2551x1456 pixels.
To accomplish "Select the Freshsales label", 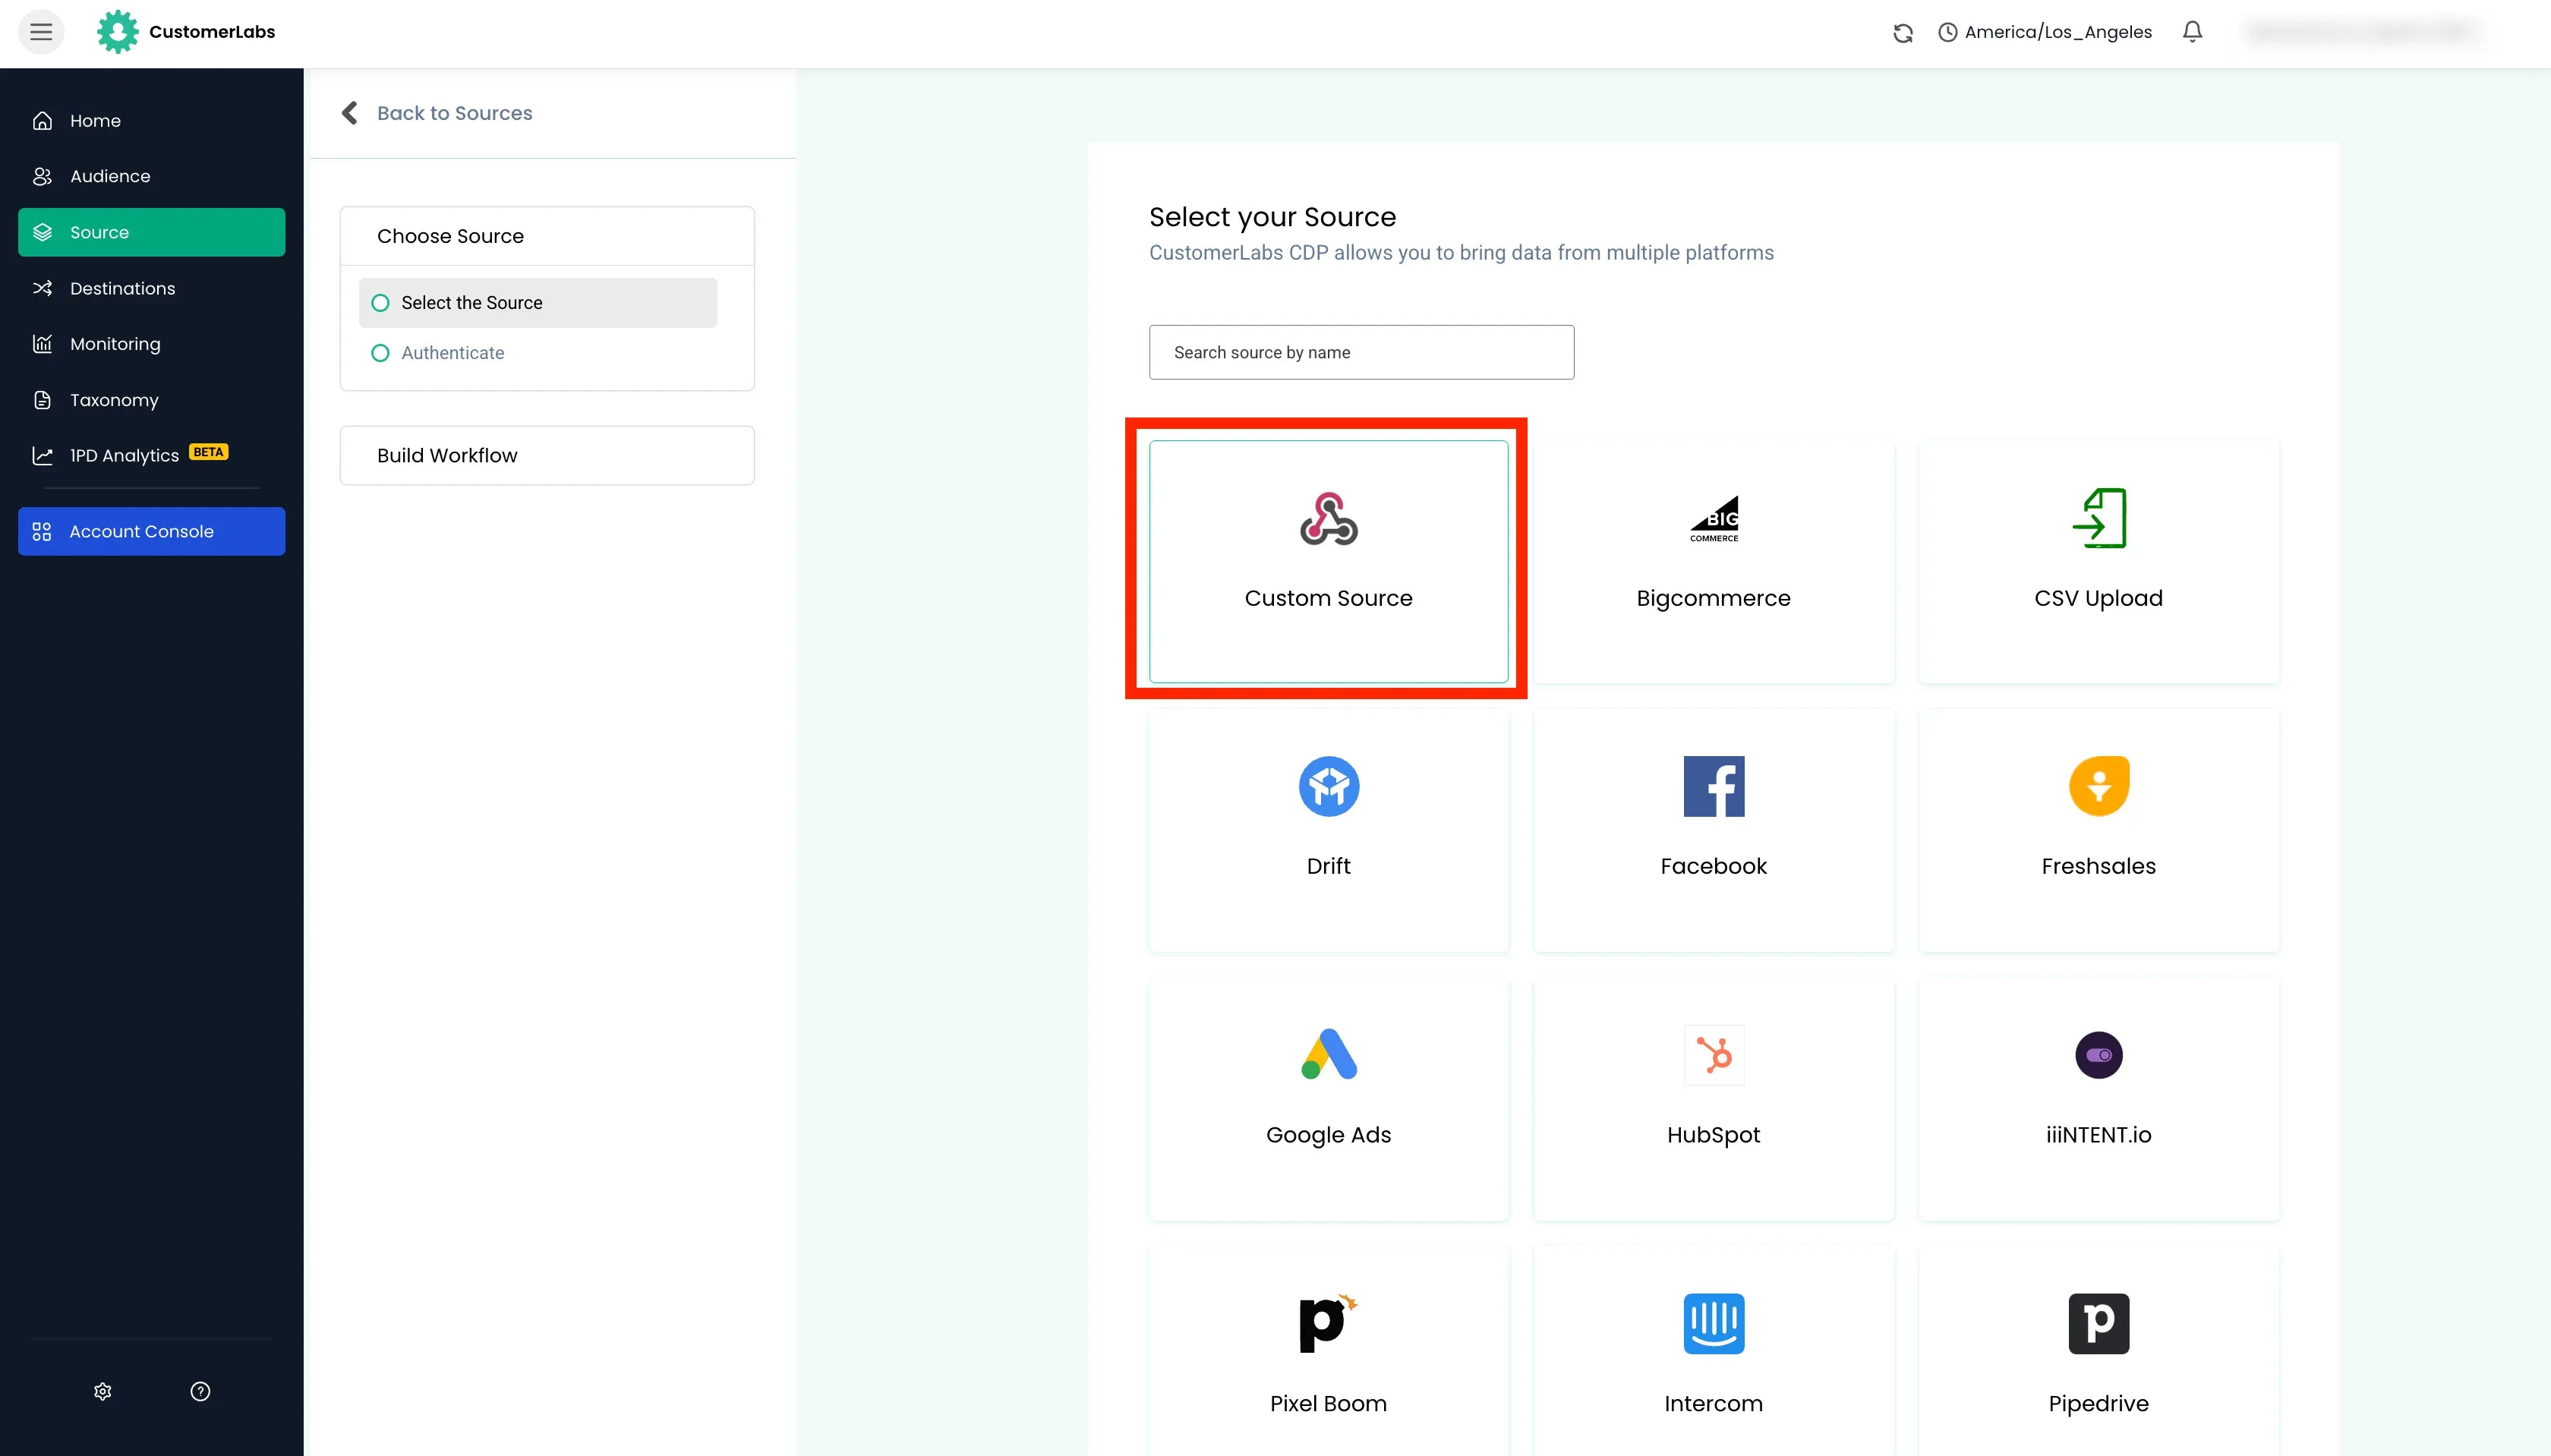I will click(x=2098, y=866).
